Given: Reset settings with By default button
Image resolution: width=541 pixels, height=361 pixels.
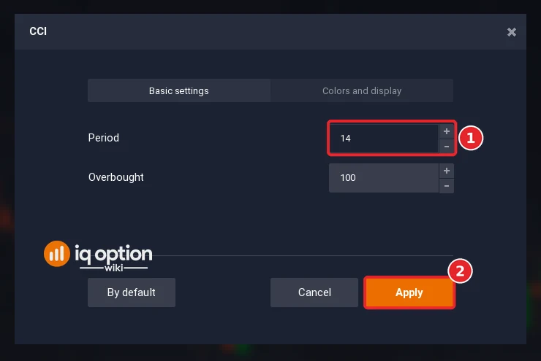Looking at the screenshot, I should pos(132,292).
